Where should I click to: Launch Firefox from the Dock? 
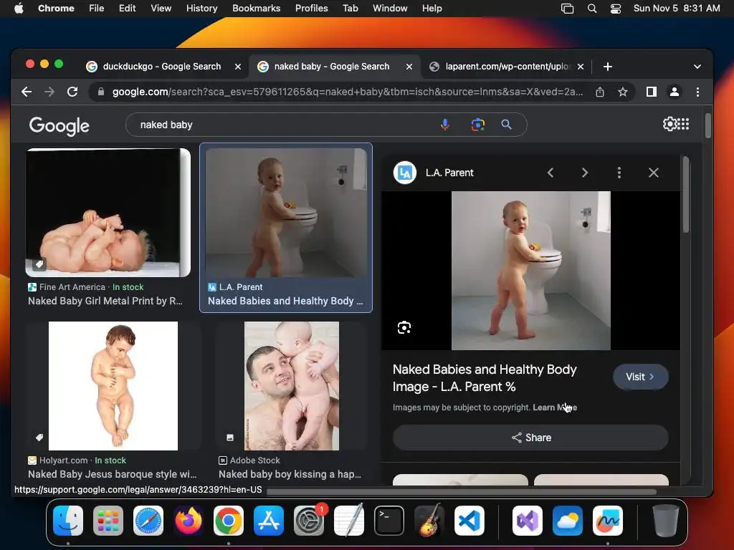(x=189, y=521)
